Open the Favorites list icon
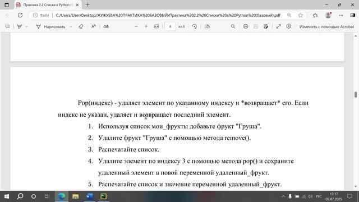359x202 pixels. point(315,15)
